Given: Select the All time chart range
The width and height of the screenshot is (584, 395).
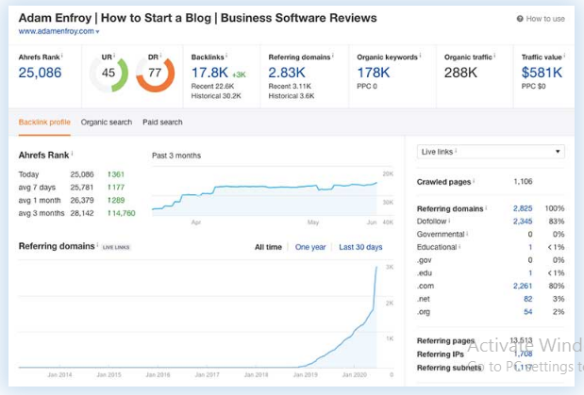Looking at the screenshot, I should [x=268, y=247].
